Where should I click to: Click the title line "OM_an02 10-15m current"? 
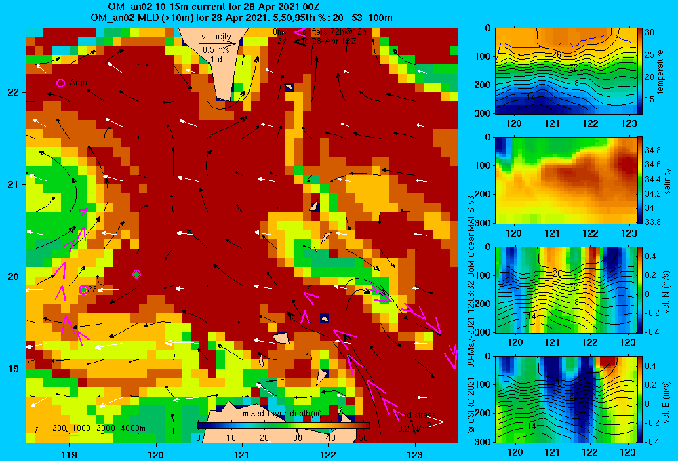tap(214, 7)
